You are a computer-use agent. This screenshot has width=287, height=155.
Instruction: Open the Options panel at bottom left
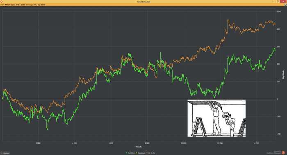5,153
